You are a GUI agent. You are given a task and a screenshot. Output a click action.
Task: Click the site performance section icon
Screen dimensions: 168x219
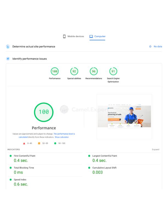(8, 46)
